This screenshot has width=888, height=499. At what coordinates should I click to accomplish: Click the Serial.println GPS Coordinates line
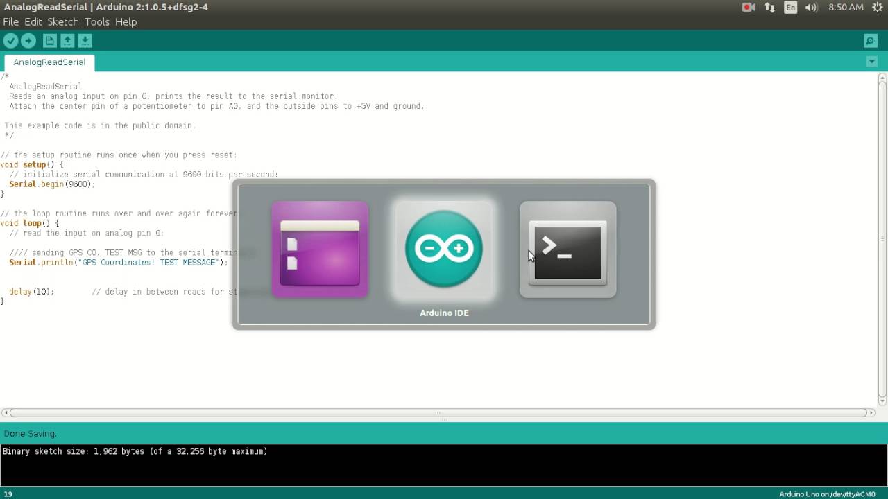tap(118, 263)
